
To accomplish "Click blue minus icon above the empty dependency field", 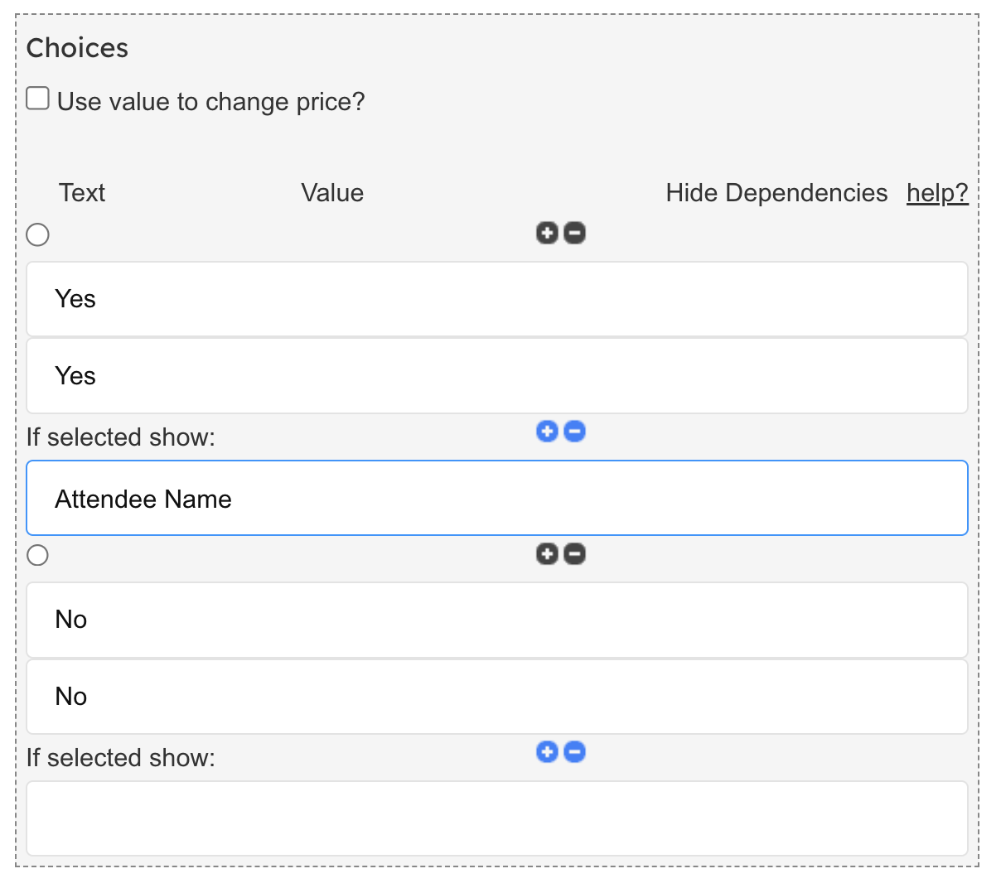I will pyautogui.click(x=574, y=751).
